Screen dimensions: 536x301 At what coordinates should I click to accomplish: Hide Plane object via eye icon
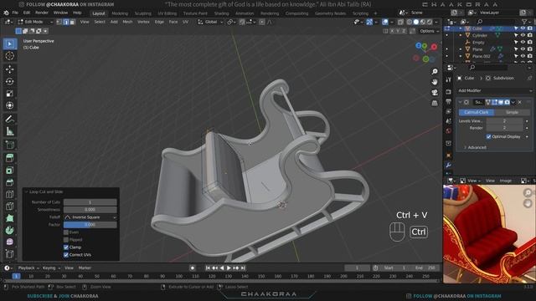tap(523, 49)
